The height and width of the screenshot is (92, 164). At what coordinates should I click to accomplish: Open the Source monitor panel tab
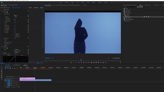pos(67,5)
